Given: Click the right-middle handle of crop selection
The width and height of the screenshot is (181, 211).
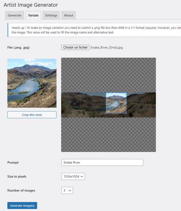Looking at the screenshot, I should (x=127, y=103).
